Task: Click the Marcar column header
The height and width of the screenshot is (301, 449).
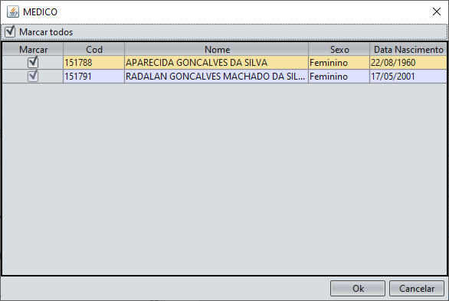Action: 33,49
